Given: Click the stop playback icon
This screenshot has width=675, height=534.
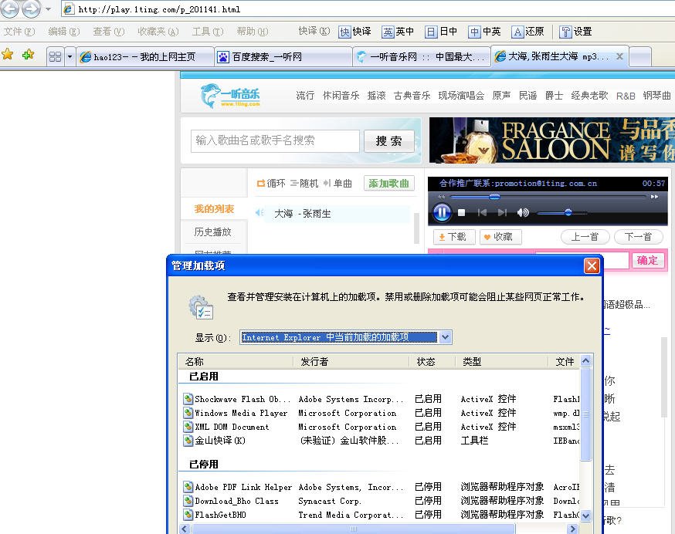Looking at the screenshot, I should pyautogui.click(x=461, y=212).
